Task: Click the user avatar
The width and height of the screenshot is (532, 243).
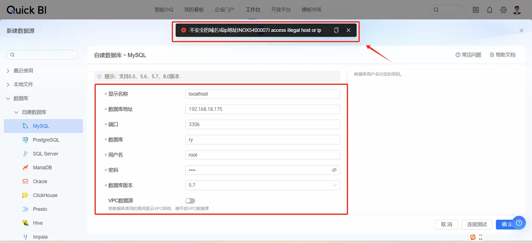Action: point(517,10)
